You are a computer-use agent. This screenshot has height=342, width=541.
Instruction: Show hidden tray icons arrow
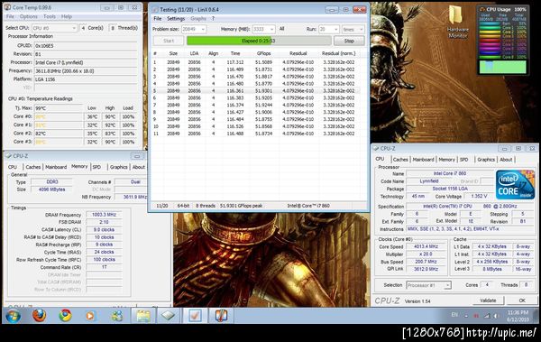(466, 316)
